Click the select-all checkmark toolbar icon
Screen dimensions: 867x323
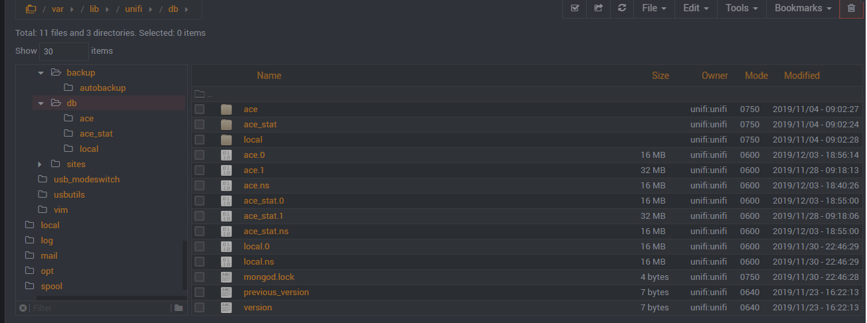tap(575, 8)
